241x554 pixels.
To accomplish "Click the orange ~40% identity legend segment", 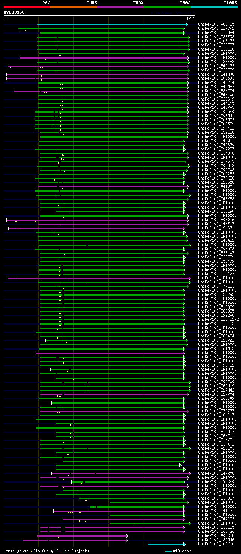I will 74,7.
